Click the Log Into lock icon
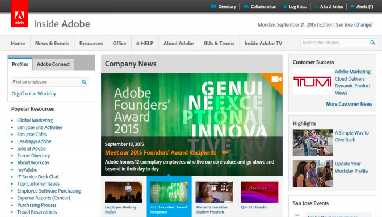The height and width of the screenshot is (217, 382). point(285,6)
